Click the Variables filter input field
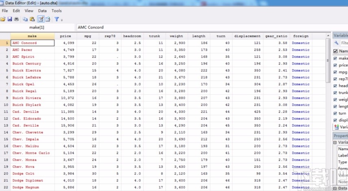The image size is (348, 191). pos(344,43)
